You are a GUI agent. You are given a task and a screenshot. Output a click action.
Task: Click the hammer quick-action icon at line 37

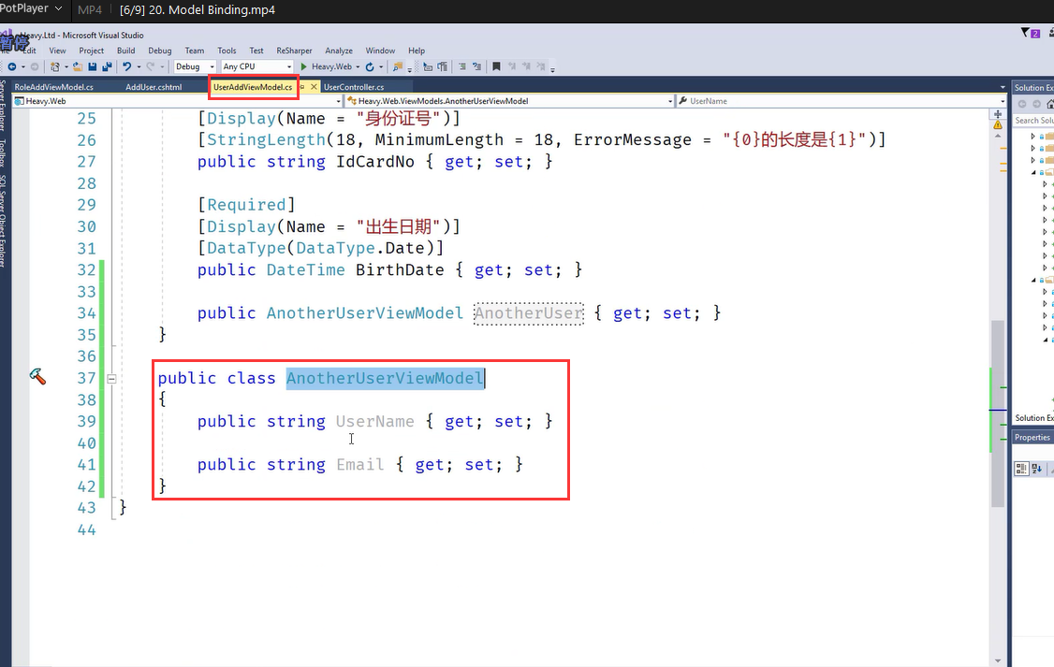click(37, 376)
